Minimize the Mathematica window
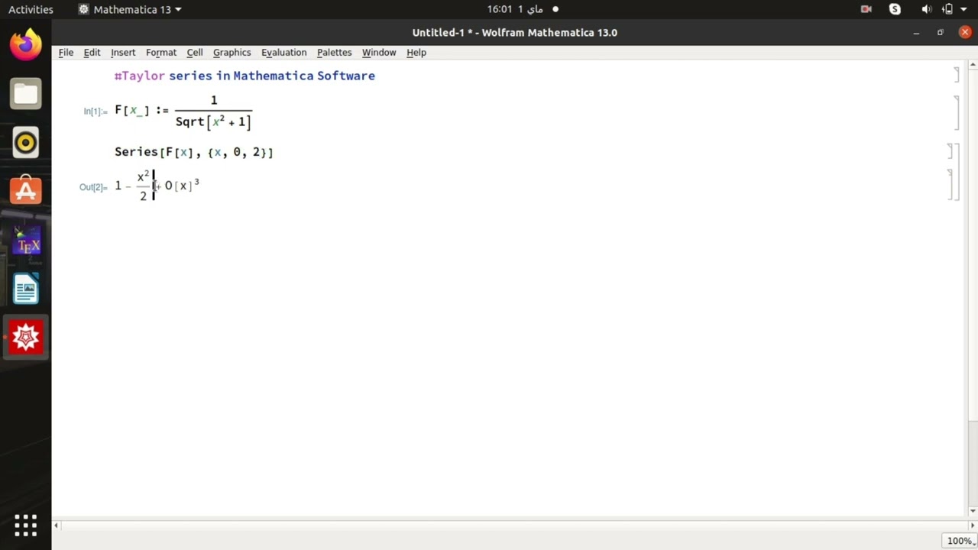This screenshot has width=978, height=550. (x=916, y=32)
